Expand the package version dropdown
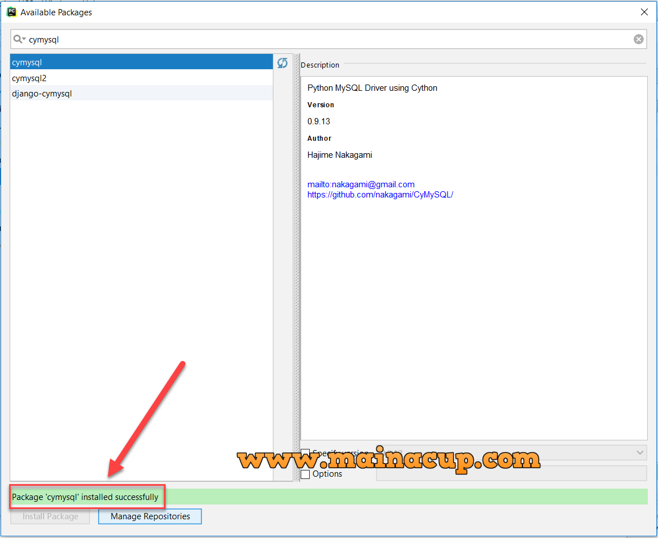 click(639, 453)
